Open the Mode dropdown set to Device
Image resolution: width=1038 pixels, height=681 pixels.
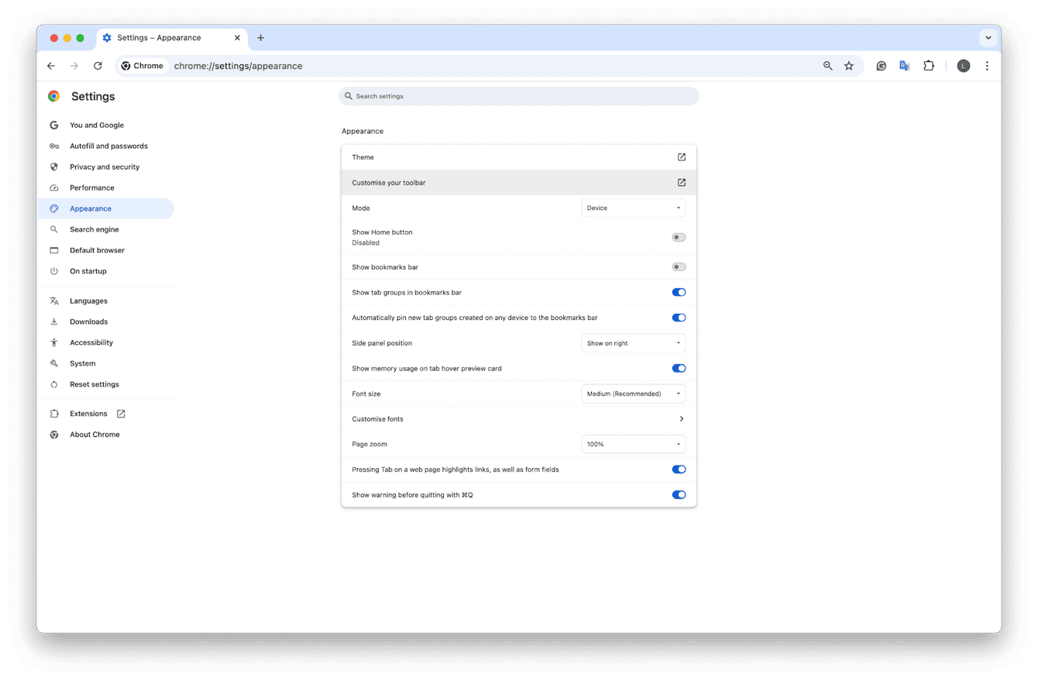(633, 208)
